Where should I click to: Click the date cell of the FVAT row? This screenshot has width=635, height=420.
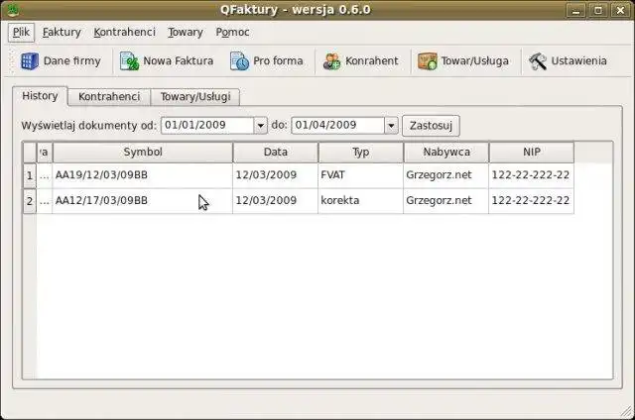[x=276, y=175]
